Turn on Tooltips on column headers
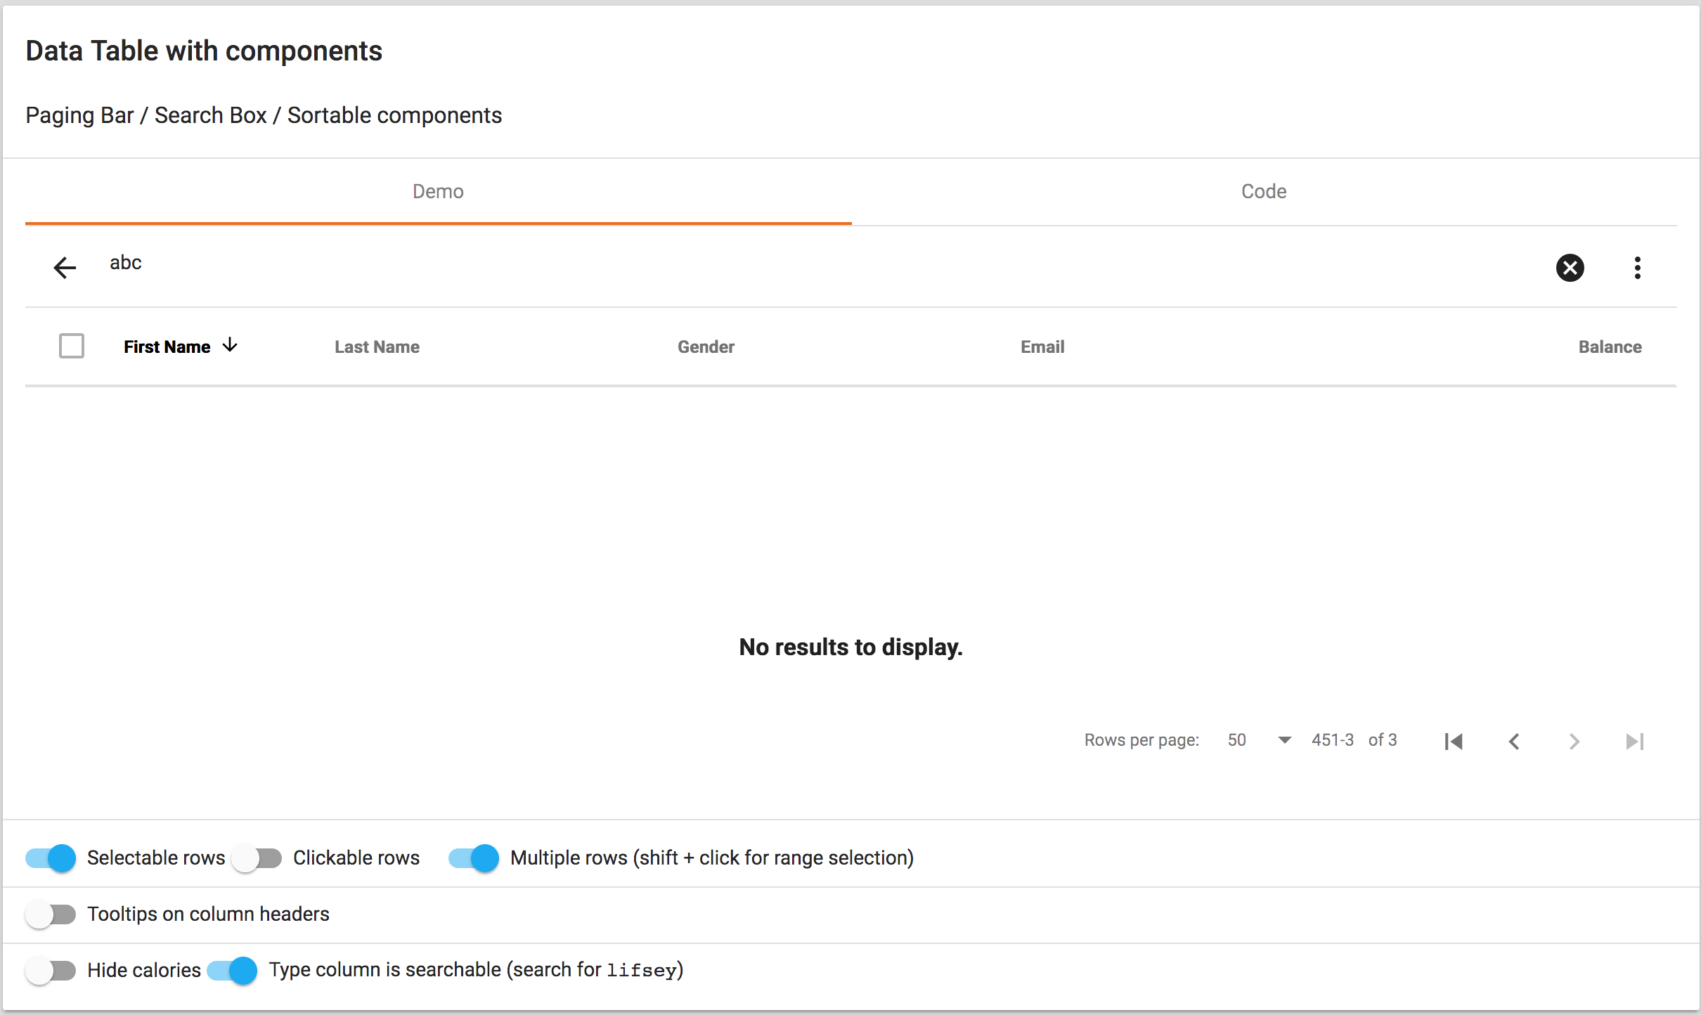This screenshot has width=1701, height=1015. 50,914
